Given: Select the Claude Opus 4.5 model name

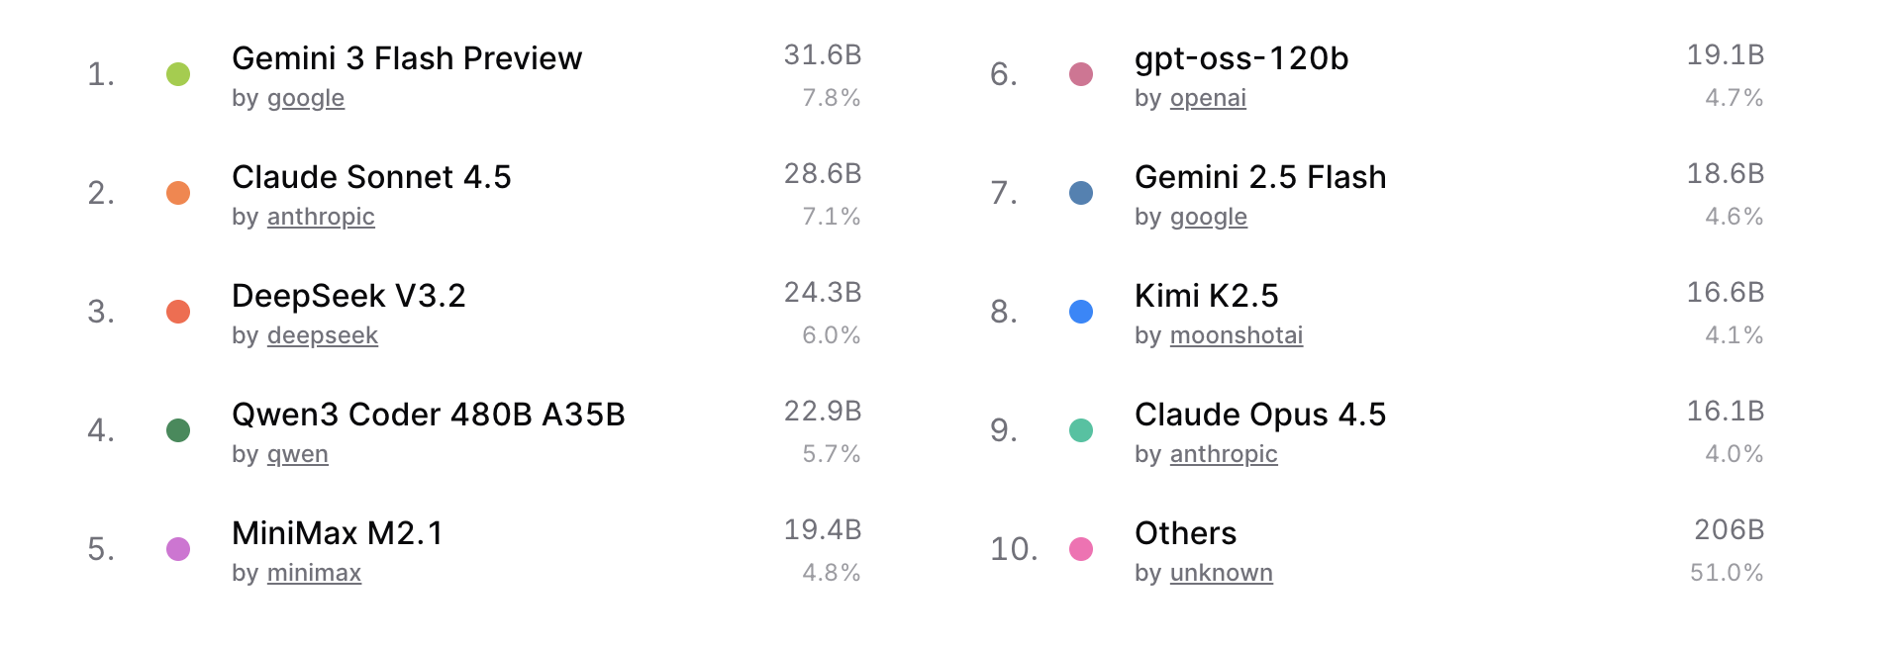Looking at the screenshot, I should (x=1260, y=415).
